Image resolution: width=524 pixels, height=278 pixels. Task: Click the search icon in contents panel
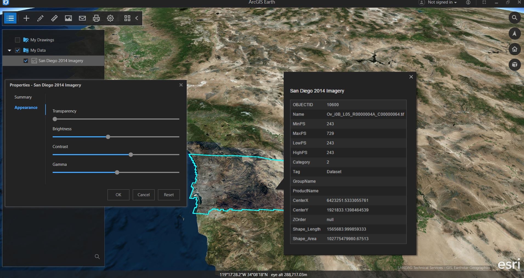(97, 257)
